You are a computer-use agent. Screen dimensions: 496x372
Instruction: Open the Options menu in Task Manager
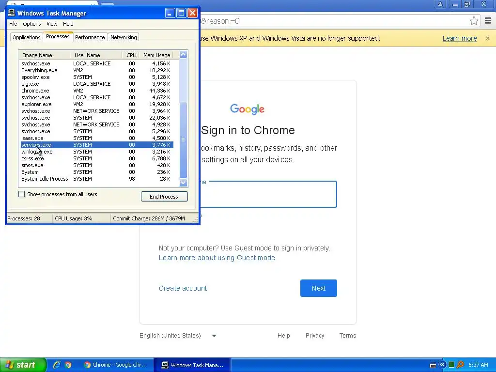31,24
